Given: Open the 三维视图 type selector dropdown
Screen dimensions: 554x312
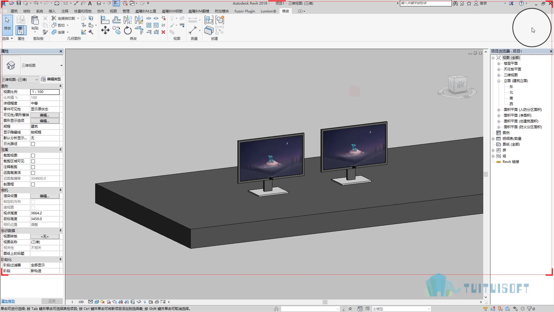Looking at the screenshot, I should pyautogui.click(x=61, y=66).
